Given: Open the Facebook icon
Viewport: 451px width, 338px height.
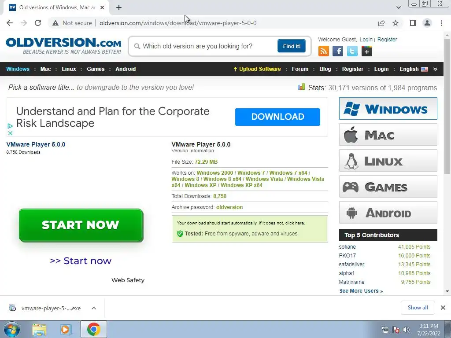Looking at the screenshot, I should click(338, 51).
